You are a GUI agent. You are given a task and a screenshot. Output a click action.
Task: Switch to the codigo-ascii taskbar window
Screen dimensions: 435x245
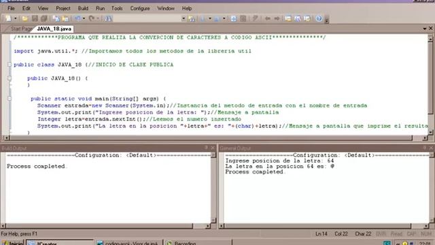[x=128, y=242]
